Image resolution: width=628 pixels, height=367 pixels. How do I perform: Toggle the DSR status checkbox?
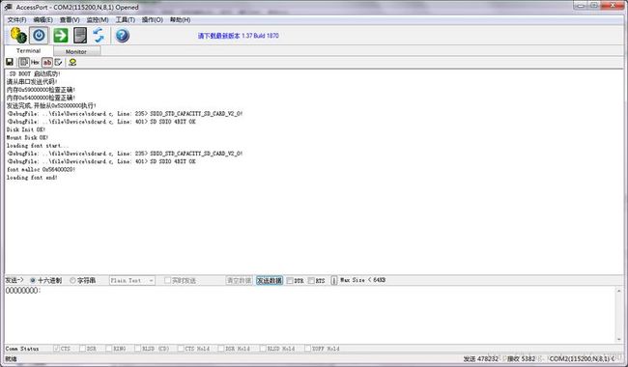point(82,349)
